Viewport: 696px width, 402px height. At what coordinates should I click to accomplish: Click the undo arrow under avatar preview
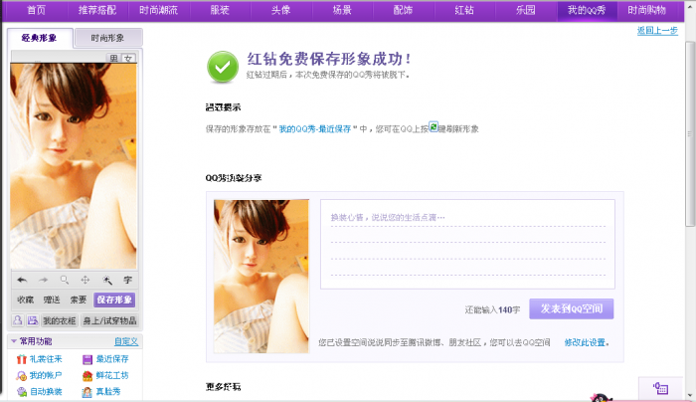[22, 280]
